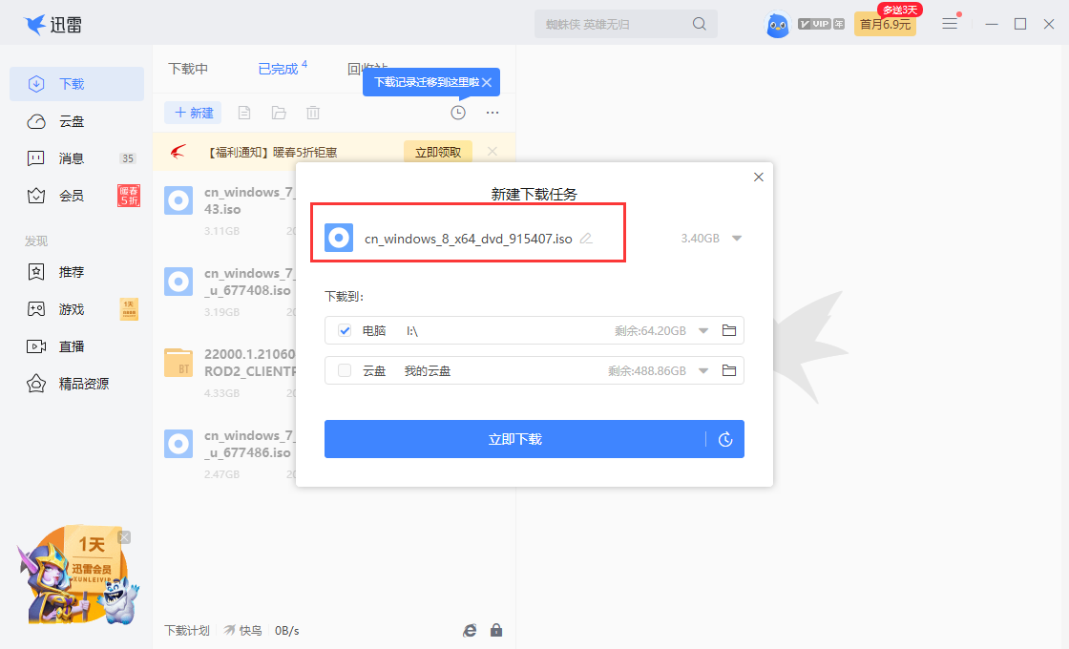Close the 新建下载任务 dialog

click(x=758, y=178)
